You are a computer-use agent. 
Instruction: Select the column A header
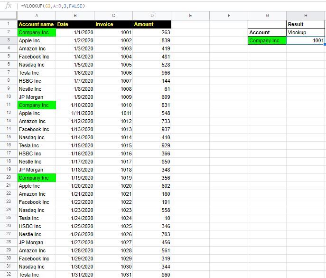36,16
